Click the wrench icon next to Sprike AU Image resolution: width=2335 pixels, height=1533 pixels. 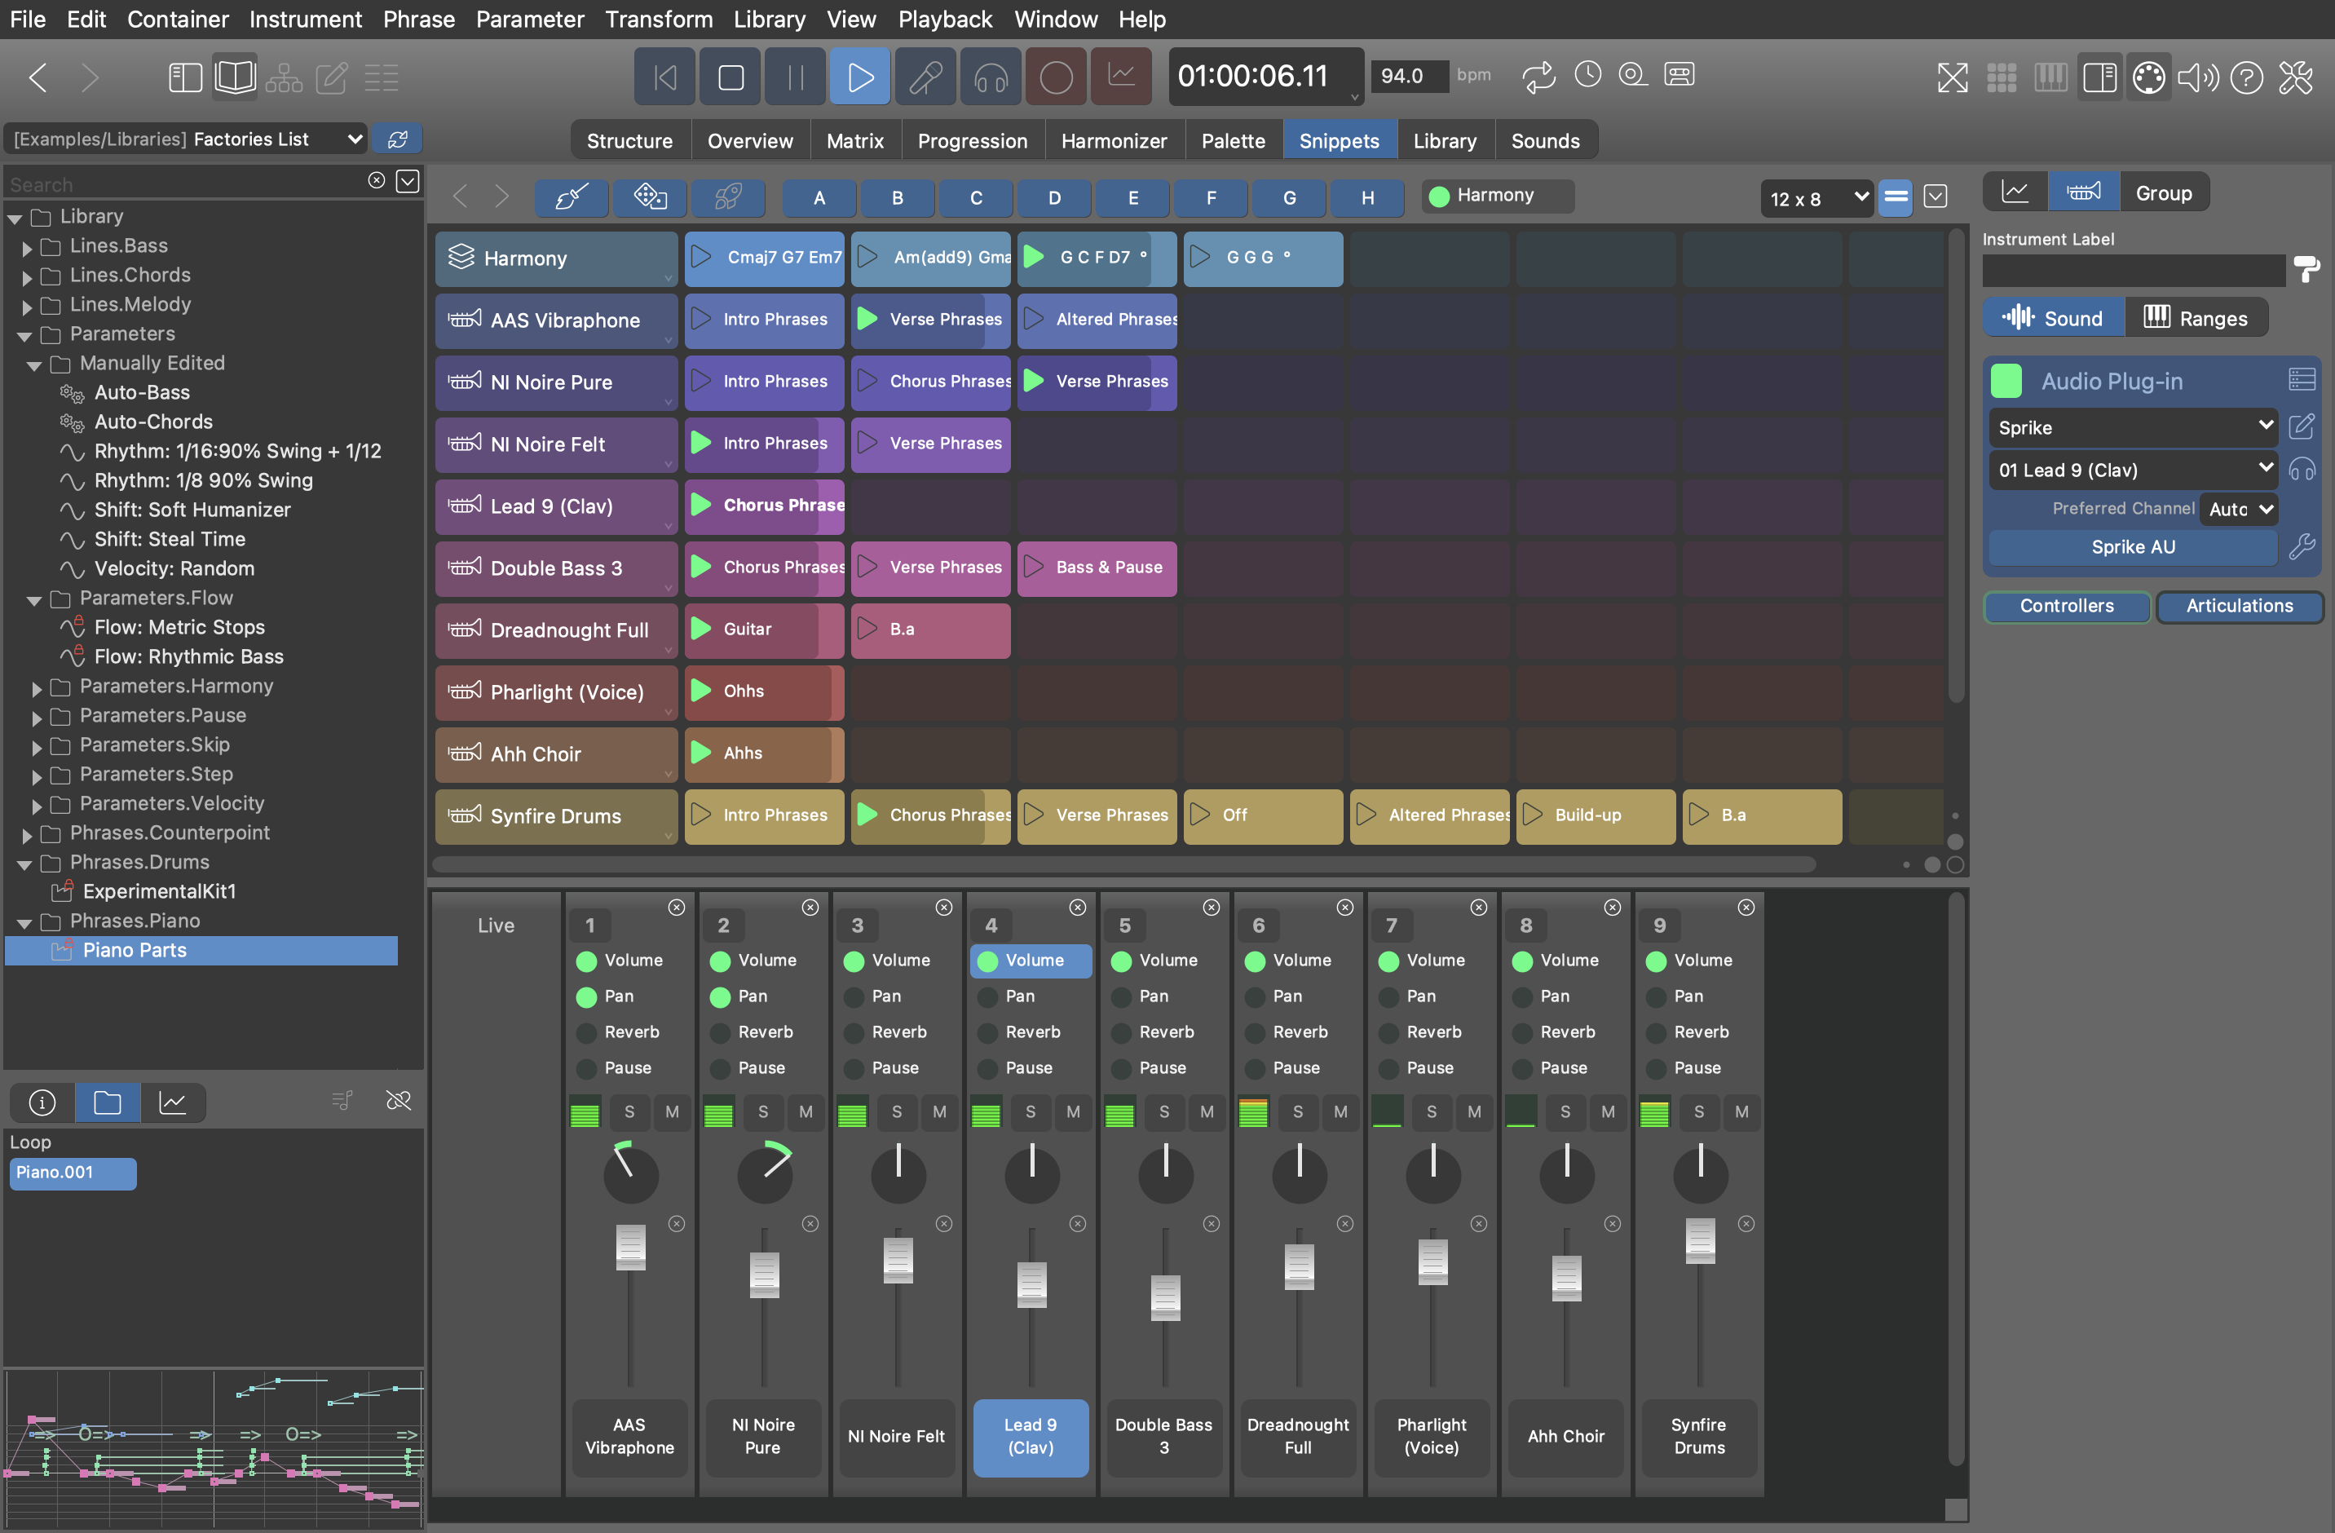tap(2302, 546)
